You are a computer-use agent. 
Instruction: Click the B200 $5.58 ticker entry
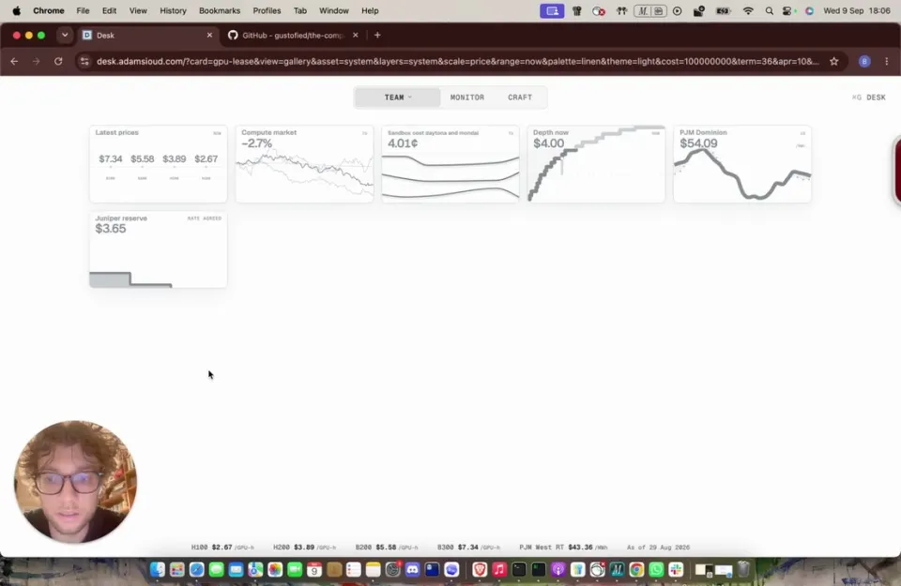coord(387,547)
